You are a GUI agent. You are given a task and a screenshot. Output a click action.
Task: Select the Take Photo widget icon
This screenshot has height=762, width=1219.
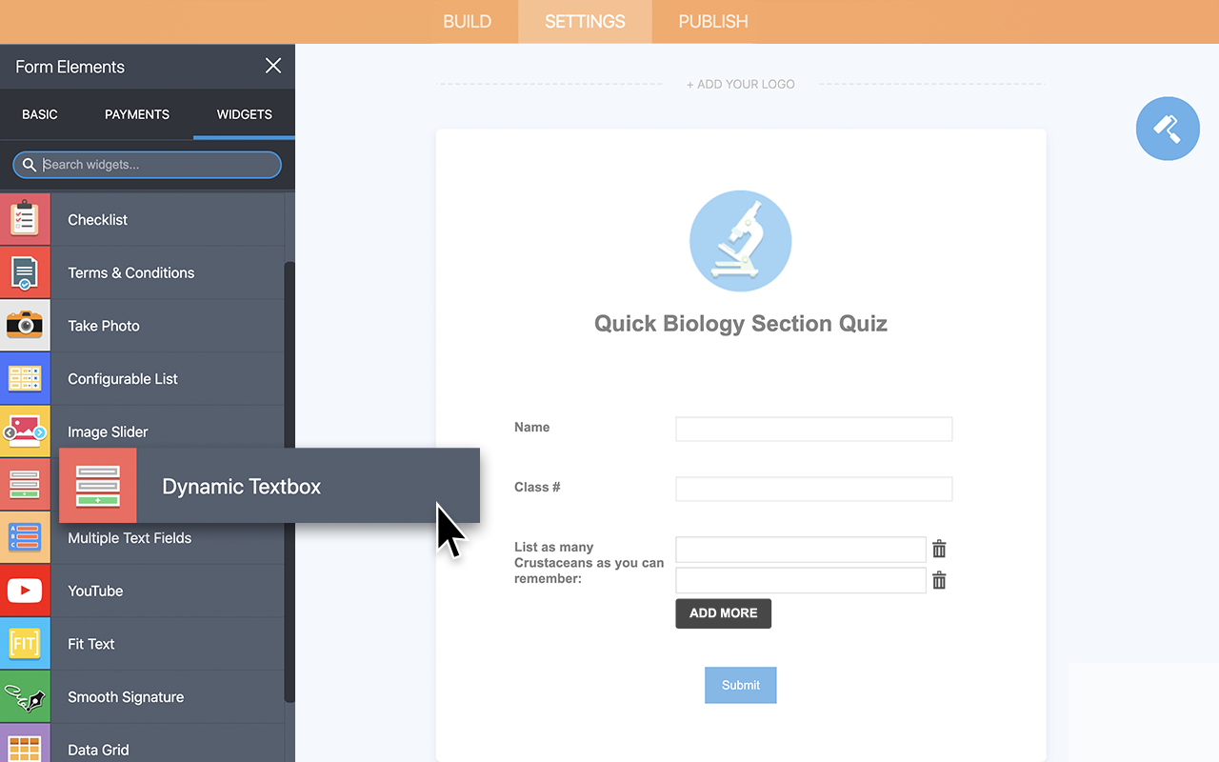(x=25, y=325)
